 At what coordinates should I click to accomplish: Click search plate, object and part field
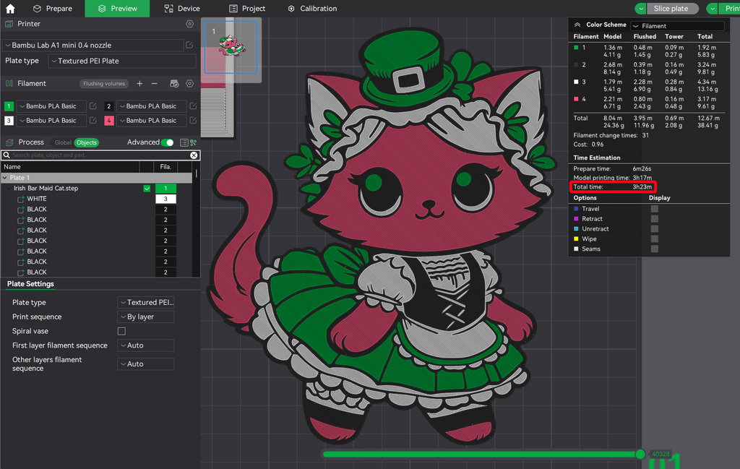(x=100, y=155)
